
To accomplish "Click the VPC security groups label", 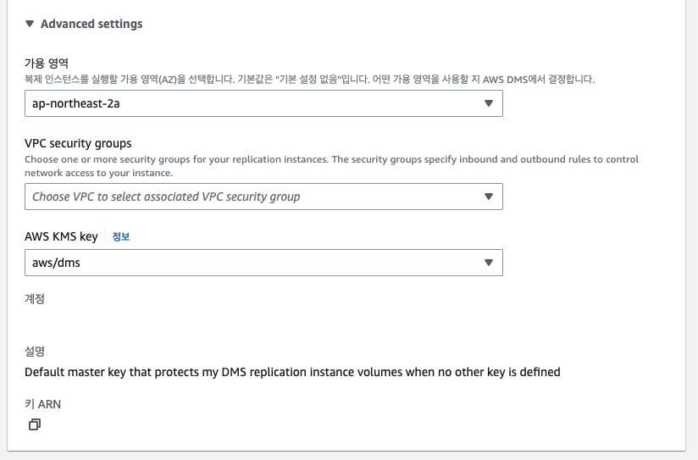I will [x=78, y=143].
